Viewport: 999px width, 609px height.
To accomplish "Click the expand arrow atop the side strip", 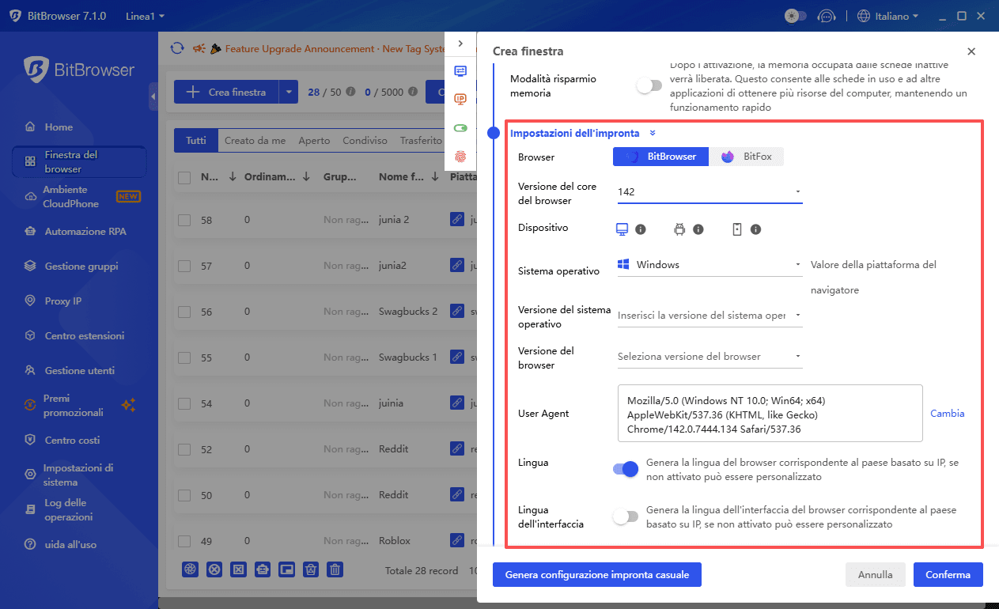I will [x=460, y=43].
